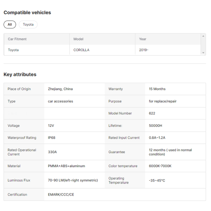Click the Toyota cell in fitment row

(13, 50)
